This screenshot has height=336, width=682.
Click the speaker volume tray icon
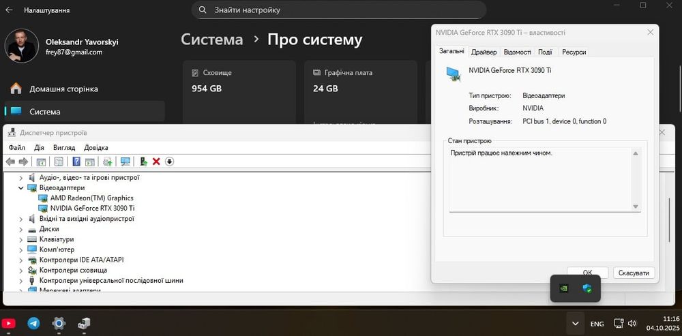[x=632, y=324]
